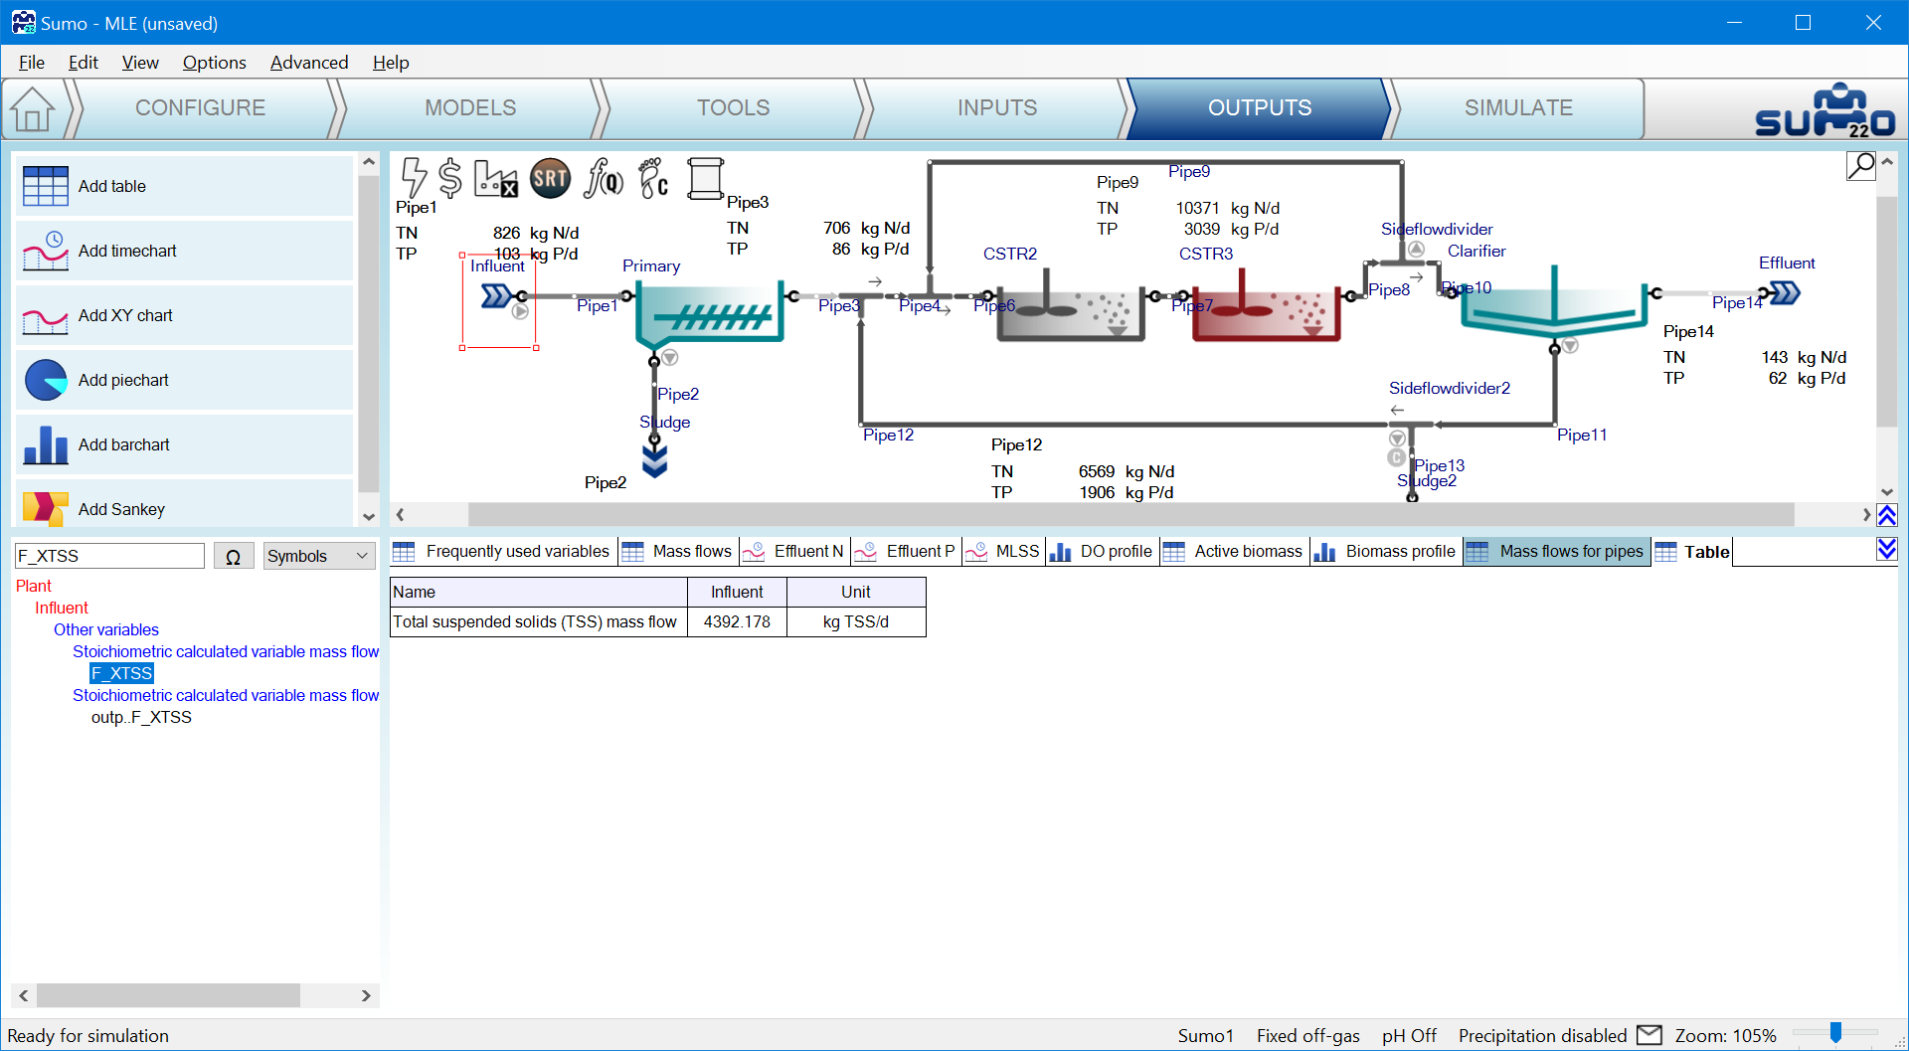Click the Add Sankey button
Viewport: 1909px width, 1051px height.
click(184, 508)
